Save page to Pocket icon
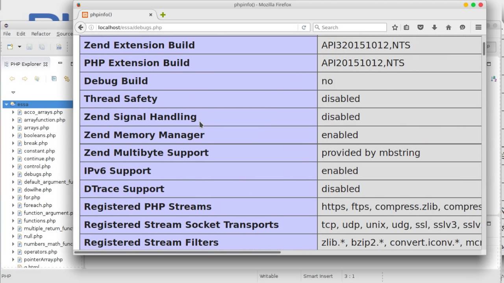The height and width of the screenshot is (283, 504). pos(421,28)
